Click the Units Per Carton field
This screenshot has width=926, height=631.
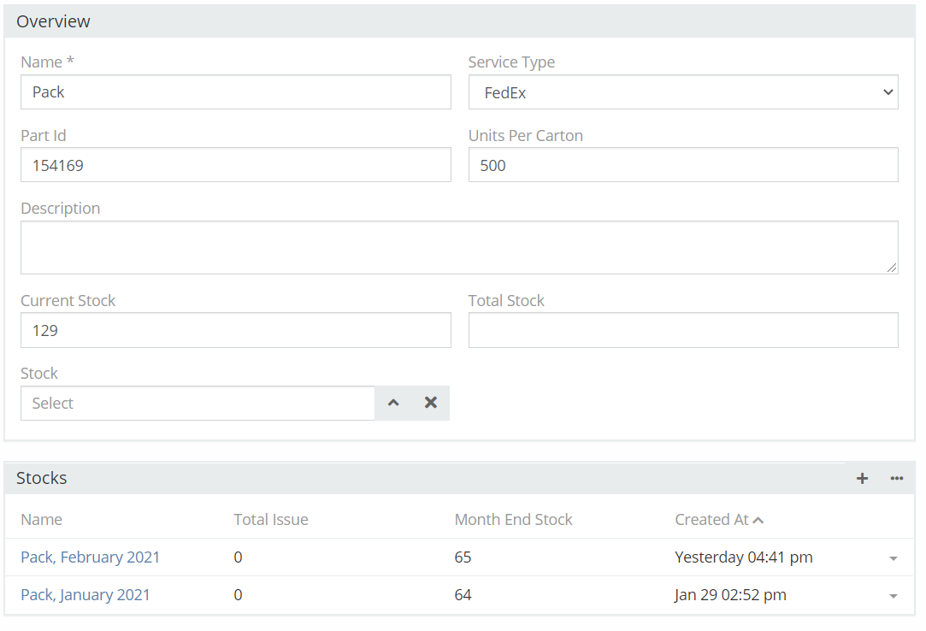tap(682, 165)
